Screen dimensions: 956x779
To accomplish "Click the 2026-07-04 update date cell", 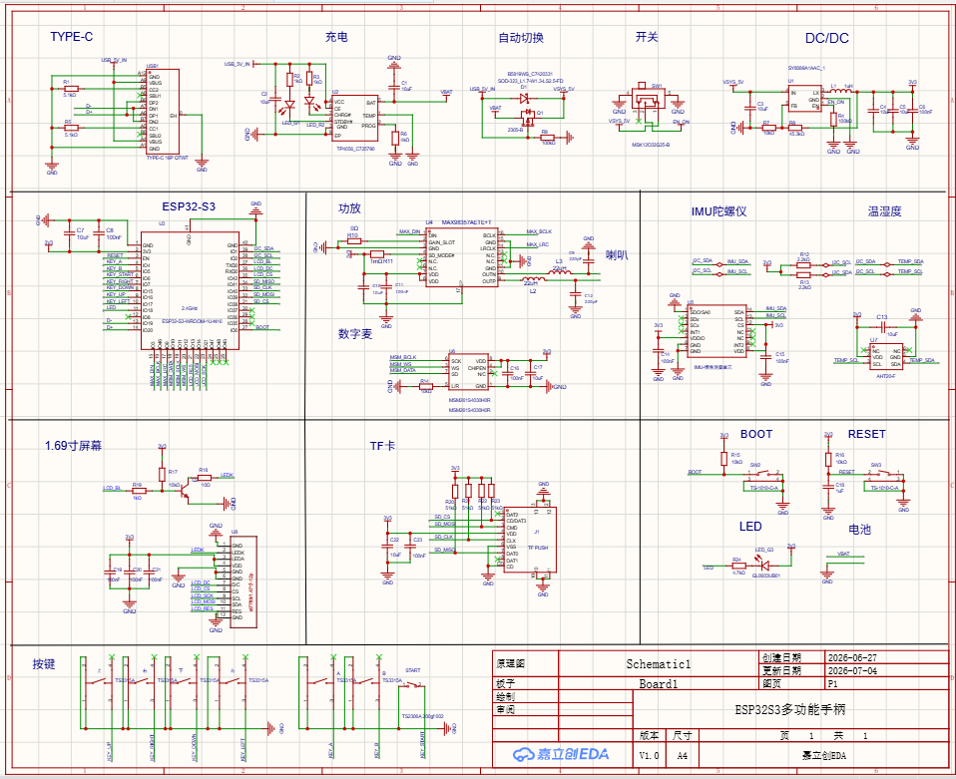I will coord(852,670).
